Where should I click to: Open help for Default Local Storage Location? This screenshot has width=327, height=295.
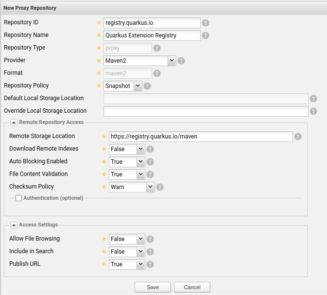[x=313, y=99]
